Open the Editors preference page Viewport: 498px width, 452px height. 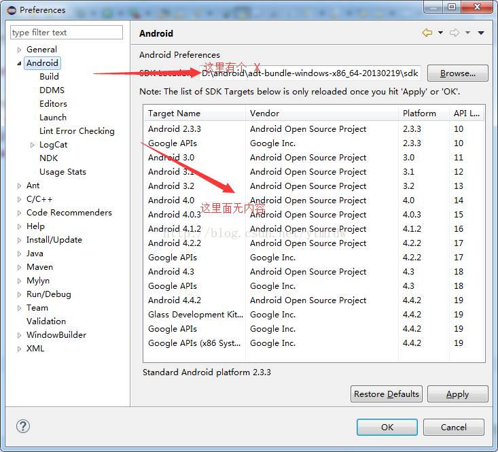54,104
